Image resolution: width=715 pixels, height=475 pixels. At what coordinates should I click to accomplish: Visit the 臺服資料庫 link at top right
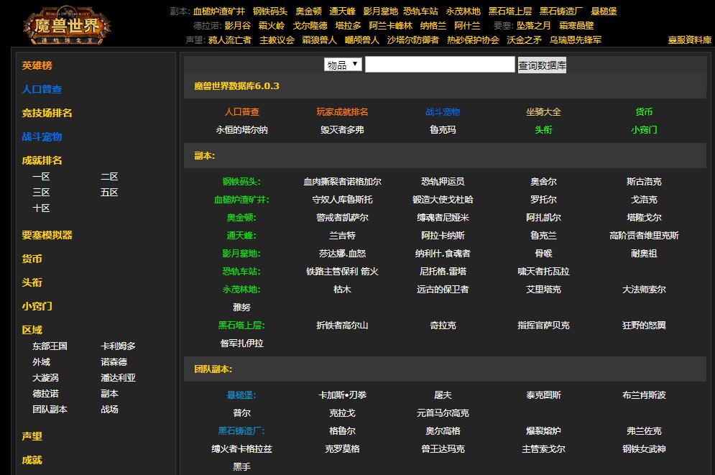pos(688,40)
